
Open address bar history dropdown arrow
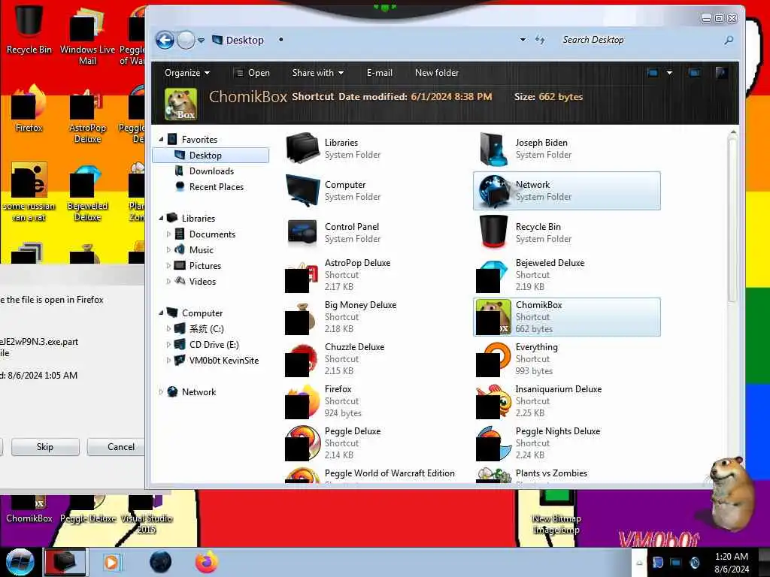tap(523, 40)
